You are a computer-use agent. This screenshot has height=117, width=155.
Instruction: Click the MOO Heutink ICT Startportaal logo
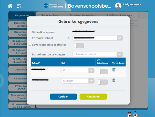pos(54,6)
